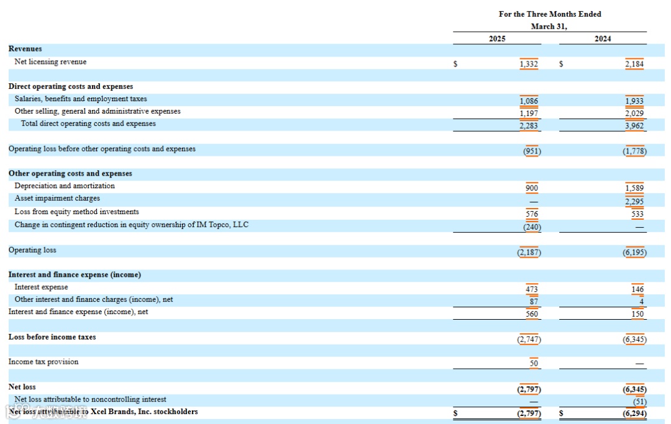The height and width of the screenshot is (424, 671).
Task: Select 'Other operating costs and expenses' heading
Action: [x=70, y=174]
